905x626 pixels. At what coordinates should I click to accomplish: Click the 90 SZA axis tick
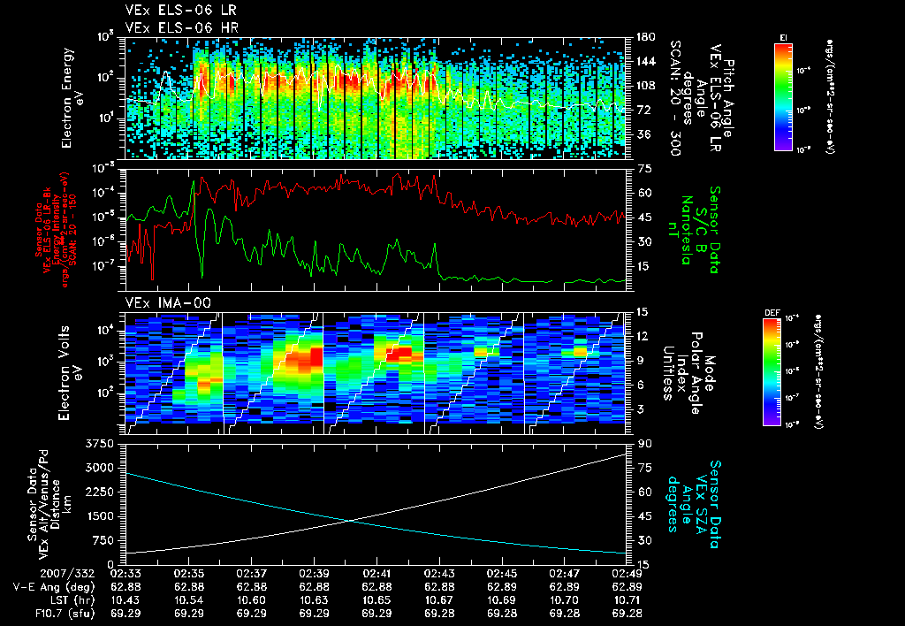click(645, 444)
